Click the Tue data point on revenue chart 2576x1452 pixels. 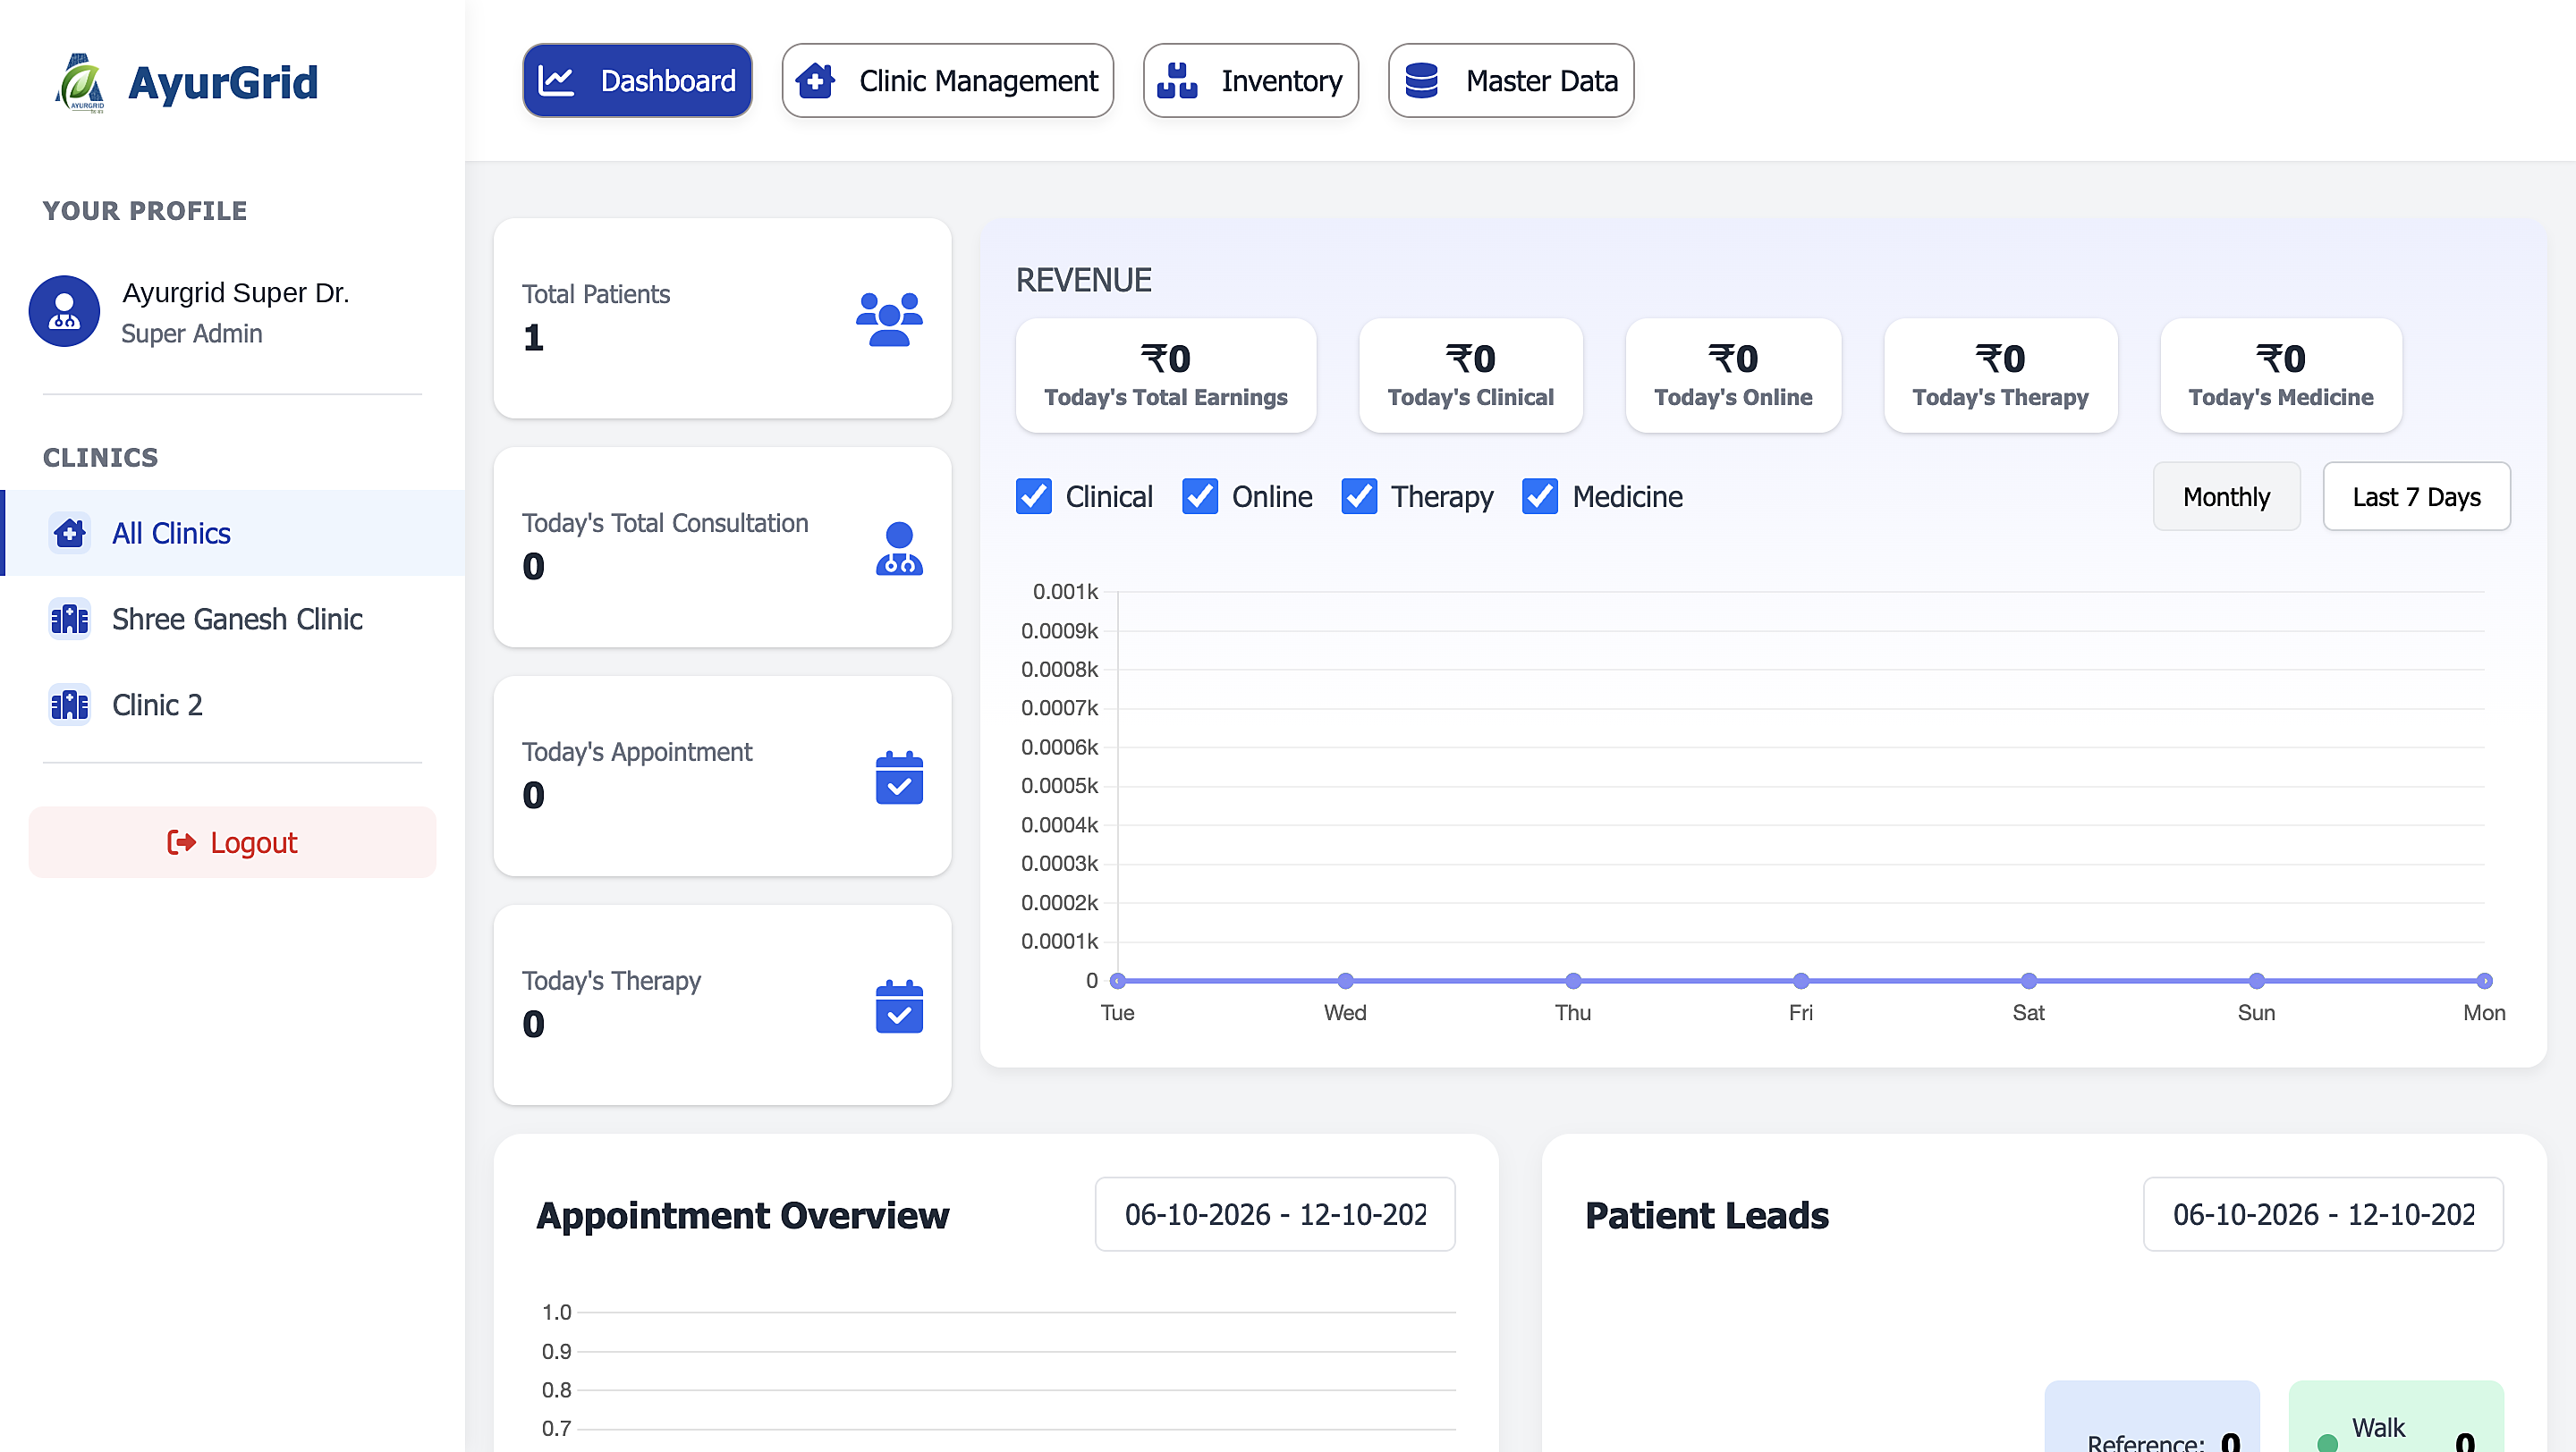pos(1118,980)
